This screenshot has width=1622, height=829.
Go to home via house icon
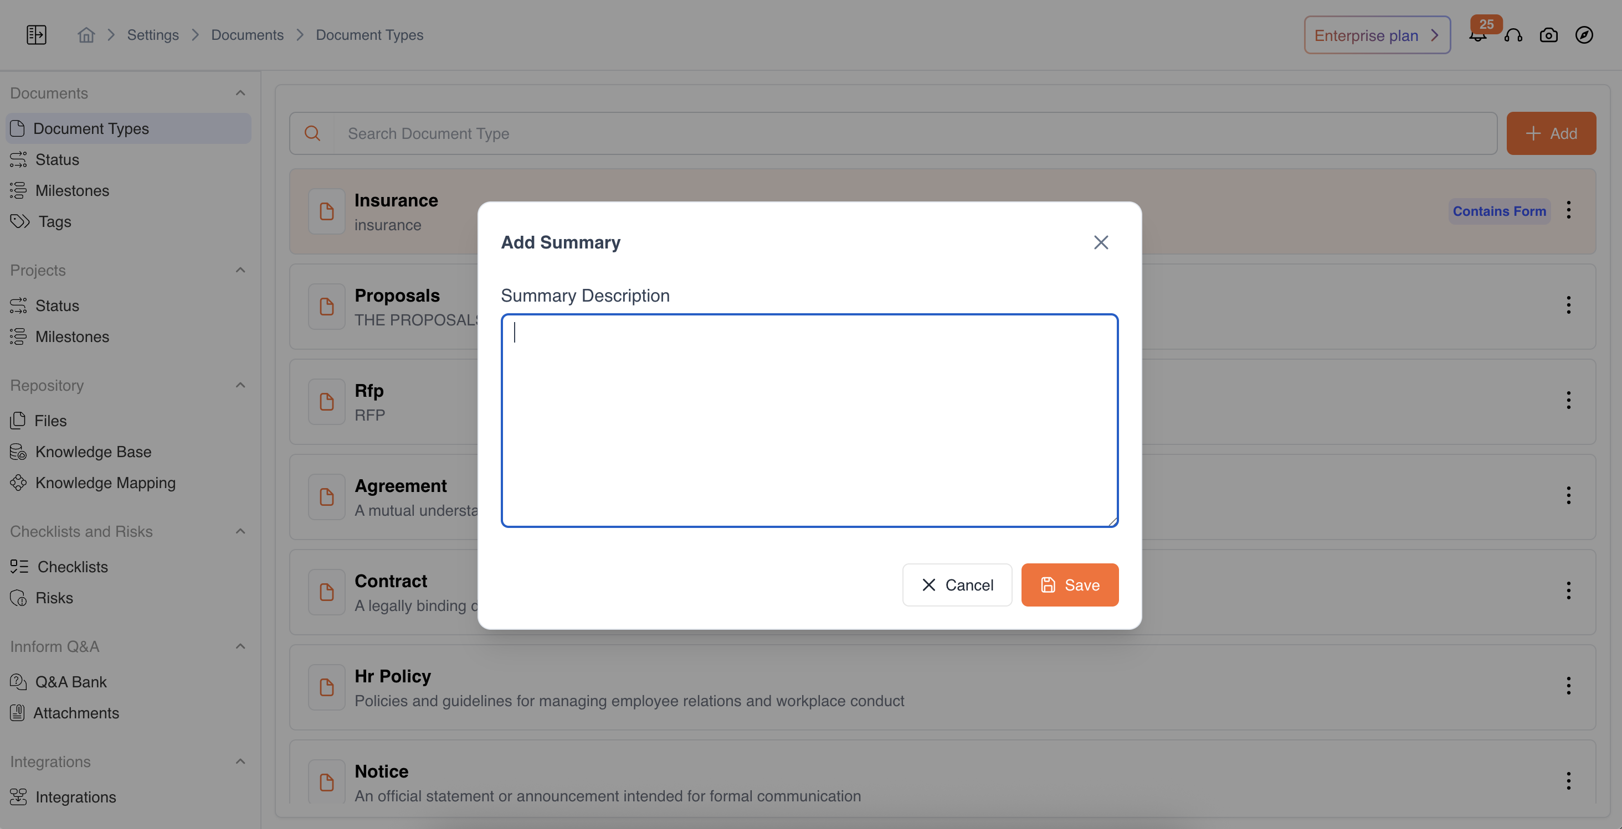(86, 35)
